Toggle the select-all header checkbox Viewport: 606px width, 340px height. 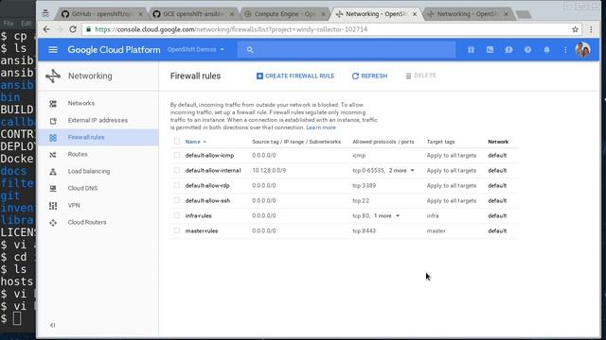177,142
